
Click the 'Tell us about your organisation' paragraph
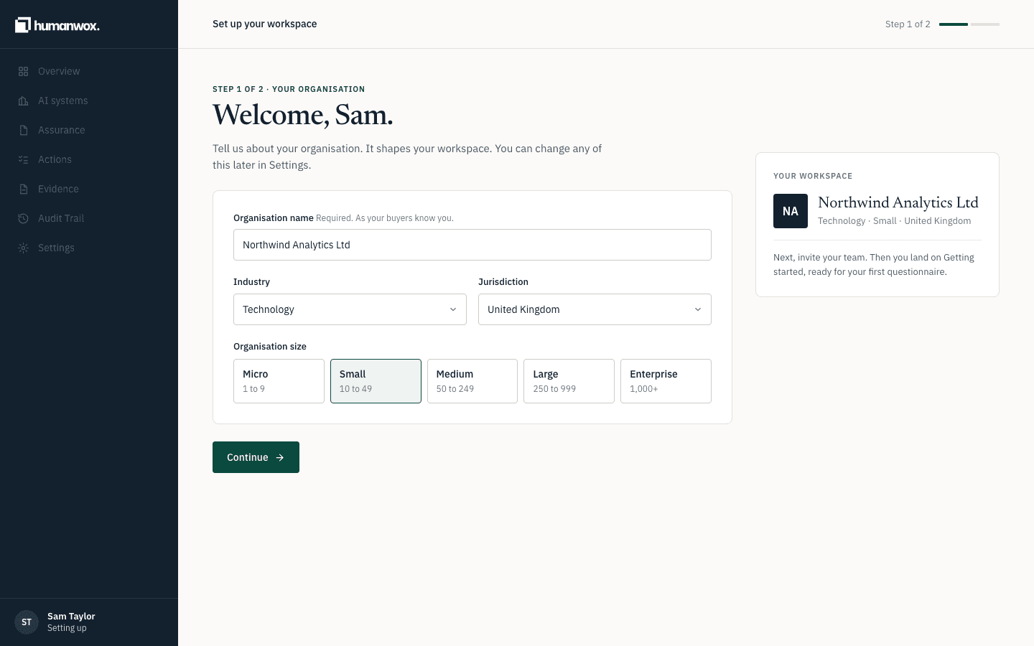(407, 156)
